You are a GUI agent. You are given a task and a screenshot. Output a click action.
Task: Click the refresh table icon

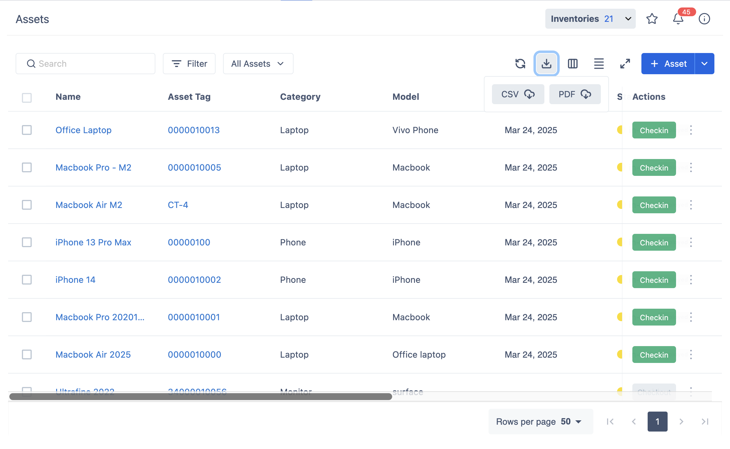click(520, 64)
